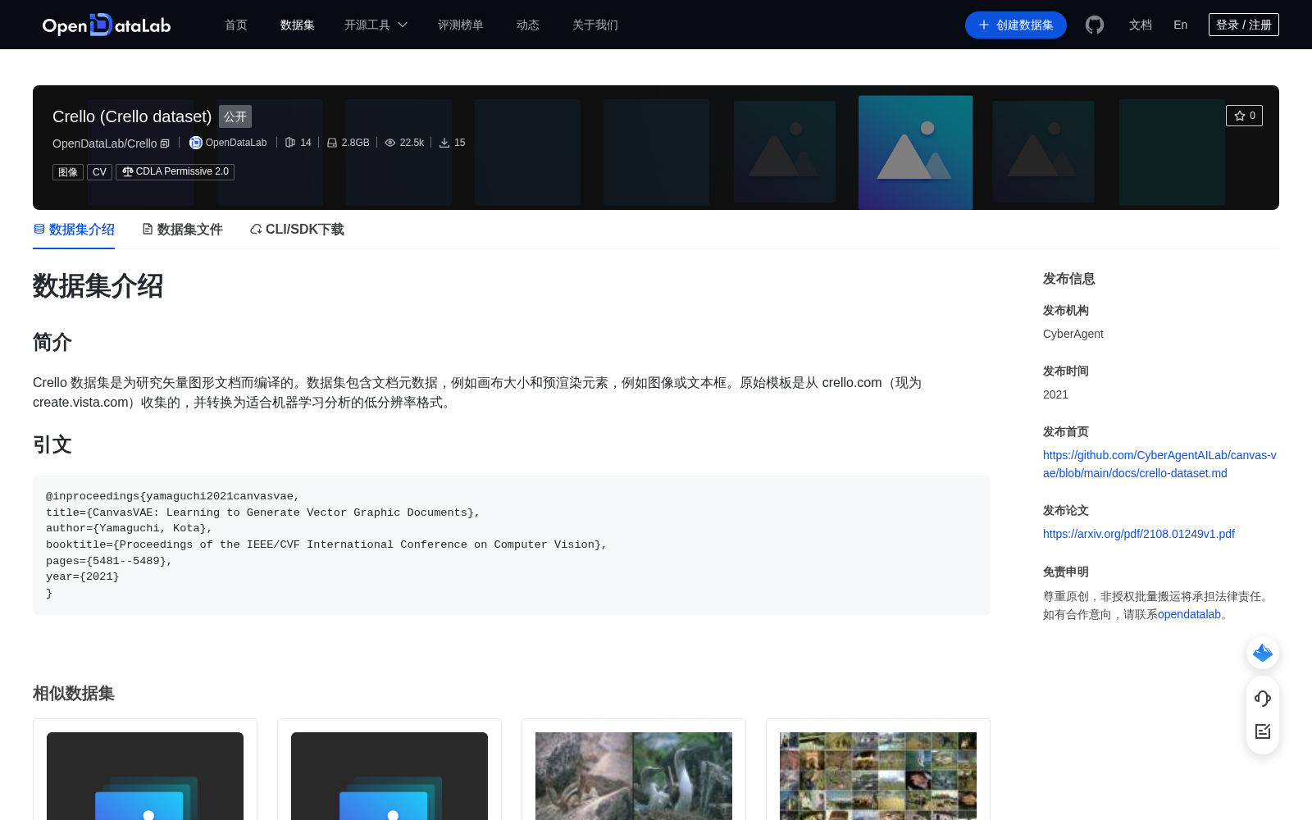Click the 公开 visibility badge
This screenshot has width=1312, height=820.
click(x=235, y=116)
